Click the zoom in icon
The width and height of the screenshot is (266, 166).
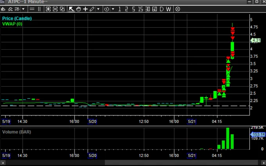48,9
